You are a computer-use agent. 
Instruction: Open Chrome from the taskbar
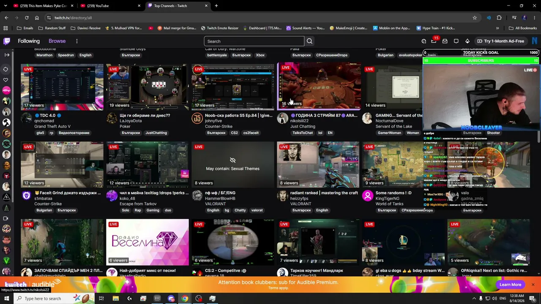pyautogui.click(x=185, y=299)
